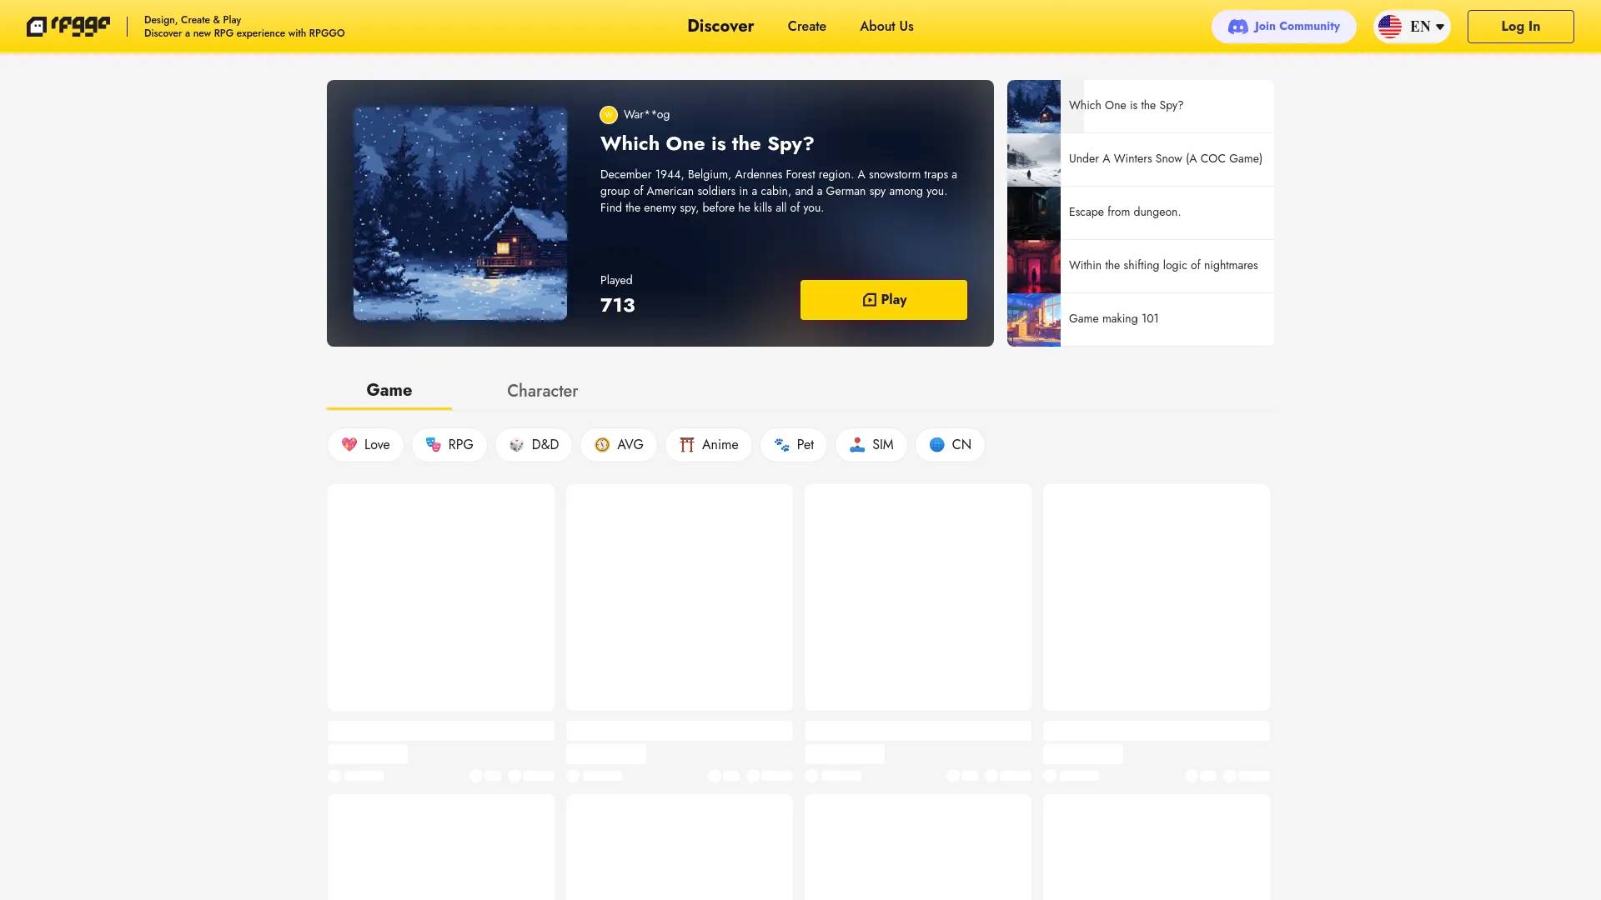Viewport: 1601px width, 900px height.
Task: Filter by AVG category chip
Action: (619, 445)
